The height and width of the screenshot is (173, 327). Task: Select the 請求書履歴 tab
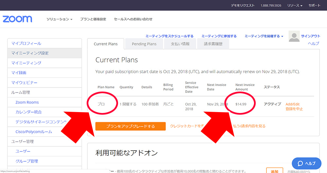coord(213,44)
